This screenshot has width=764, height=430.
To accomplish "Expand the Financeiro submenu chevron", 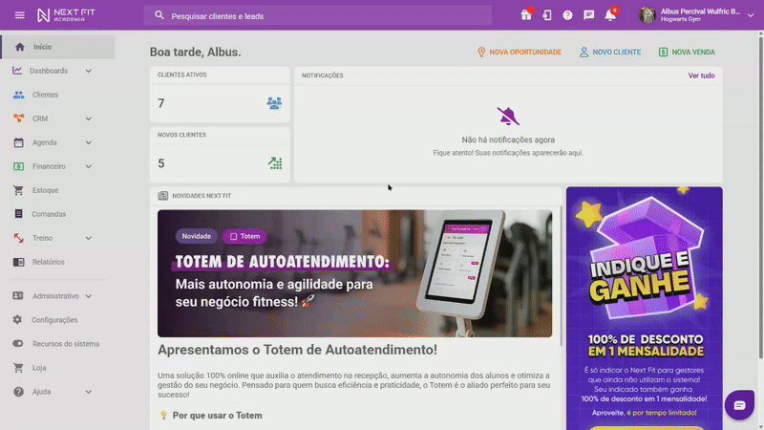I will (x=88, y=166).
